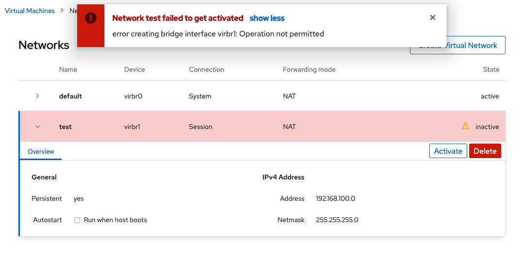
Task: Open the Overview tab
Action: coord(41,152)
